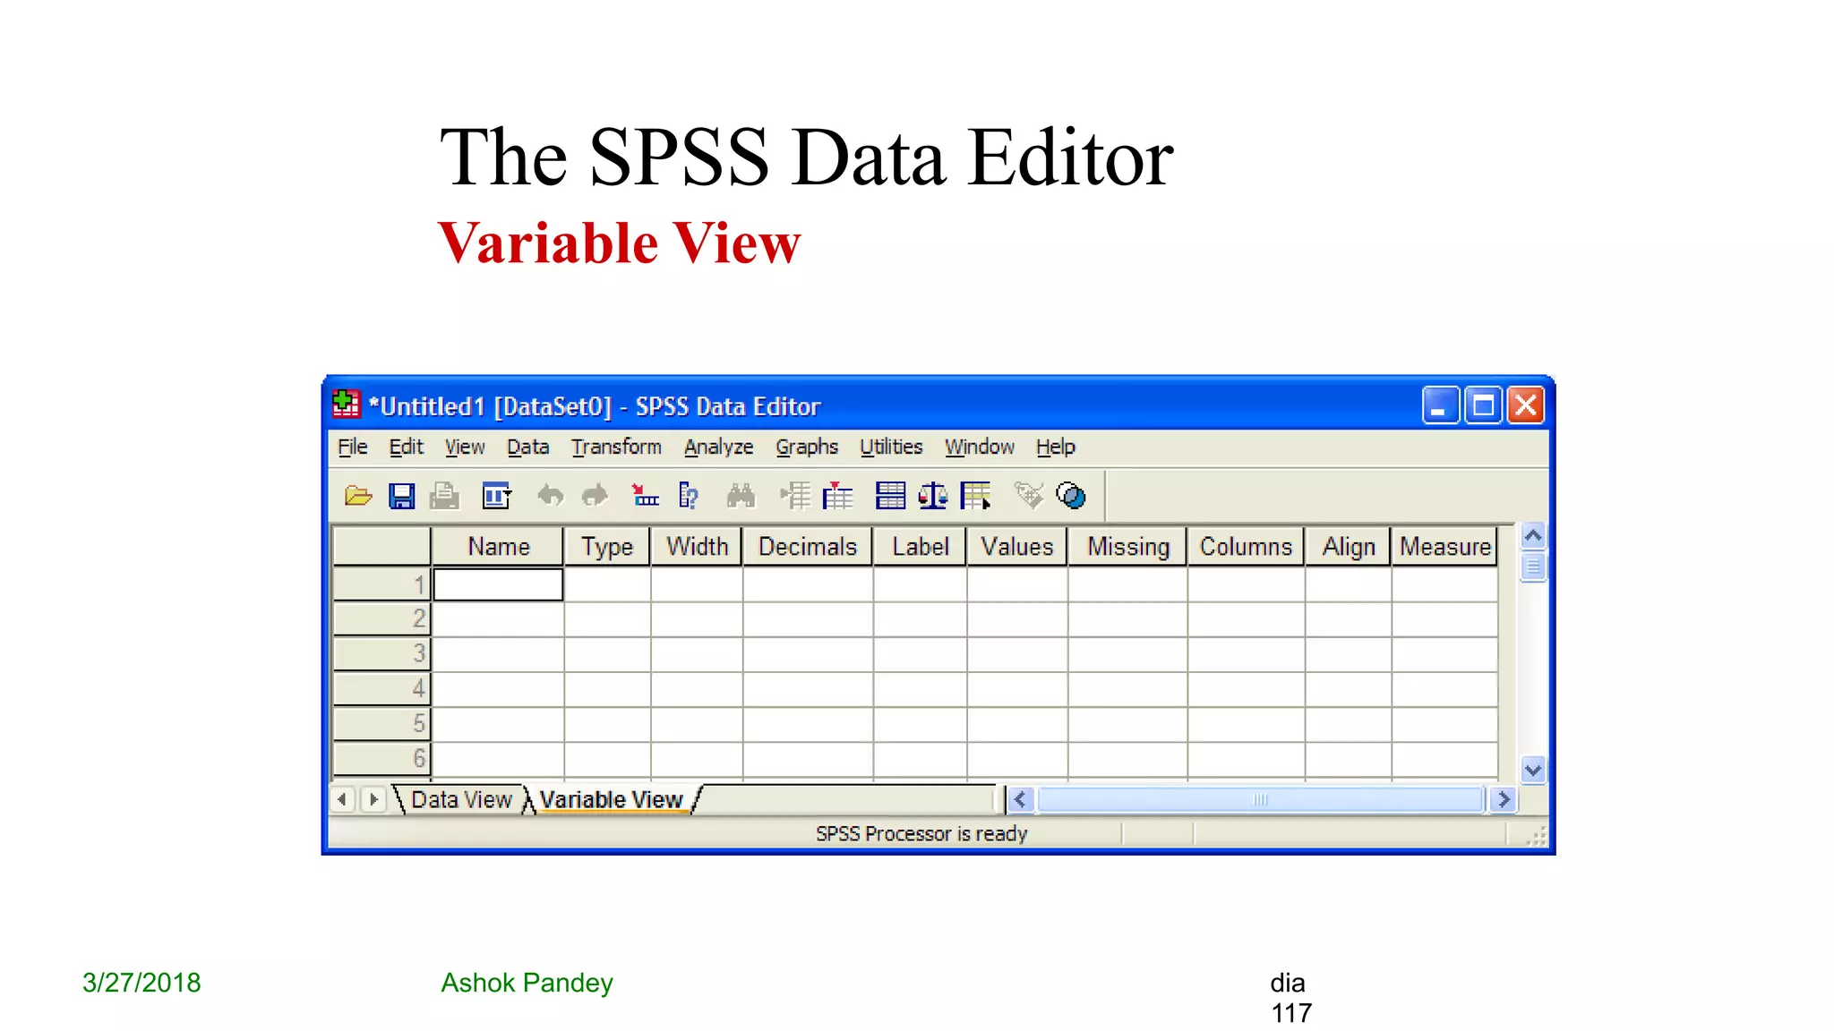1834x1031 pixels.
Task: Open the Data menu
Action: (527, 447)
